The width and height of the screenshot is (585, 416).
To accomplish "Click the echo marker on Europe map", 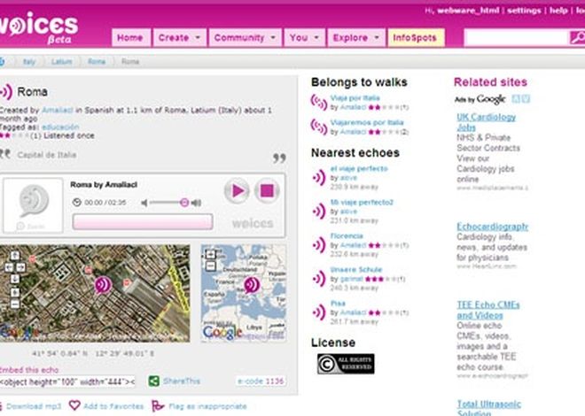I will click(252, 285).
